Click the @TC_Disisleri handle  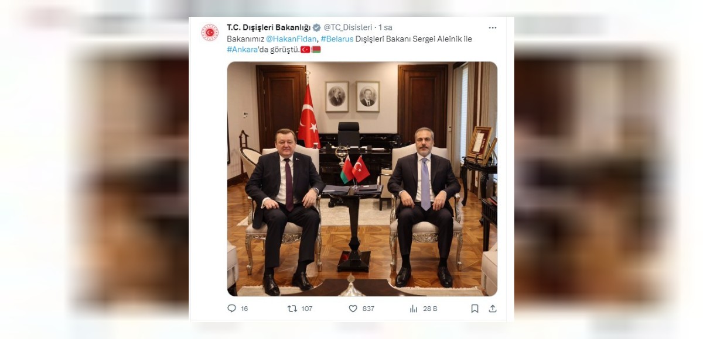click(x=348, y=27)
